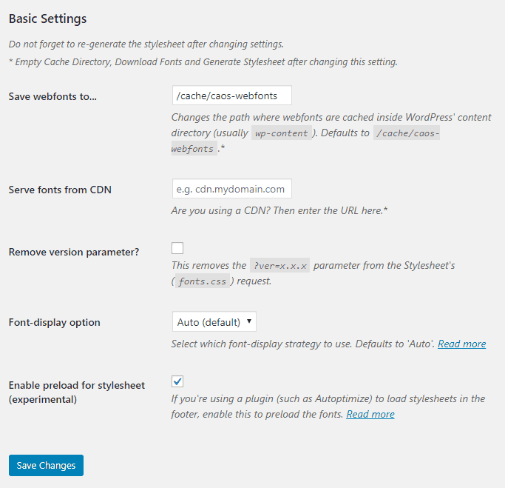Enable the Remove version parameter checkbox

[177, 248]
